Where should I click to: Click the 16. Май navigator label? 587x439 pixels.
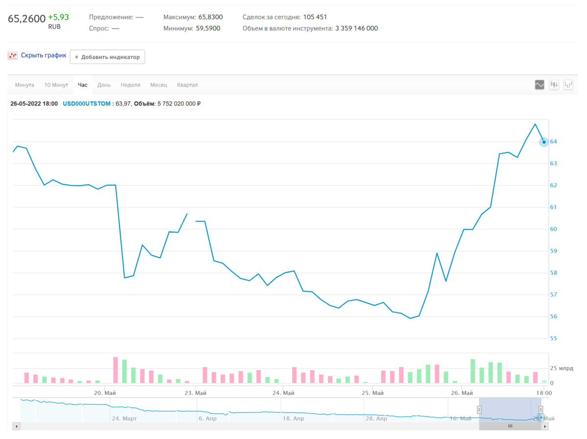click(460, 419)
